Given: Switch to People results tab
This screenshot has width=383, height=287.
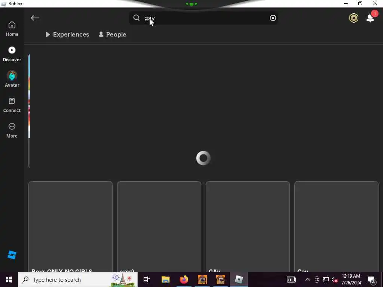Looking at the screenshot, I should tap(112, 34).
